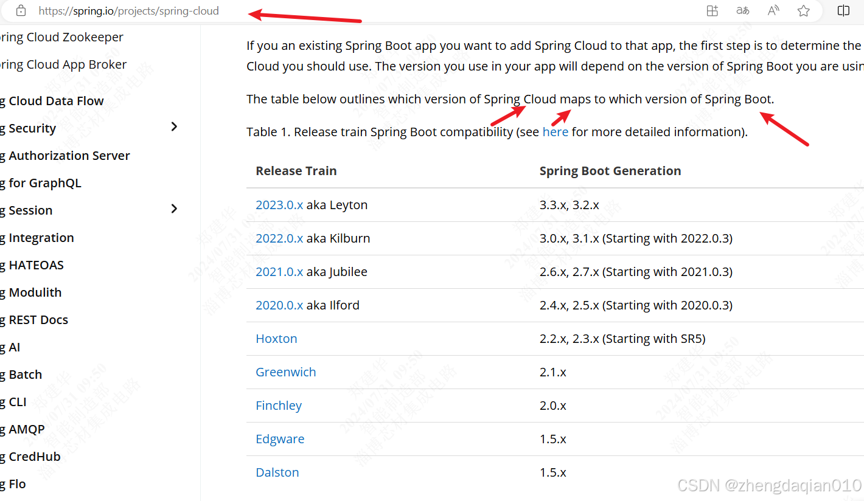The image size is (864, 501).
Task: Select Authorization Server sidebar item
Action: coord(65,156)
